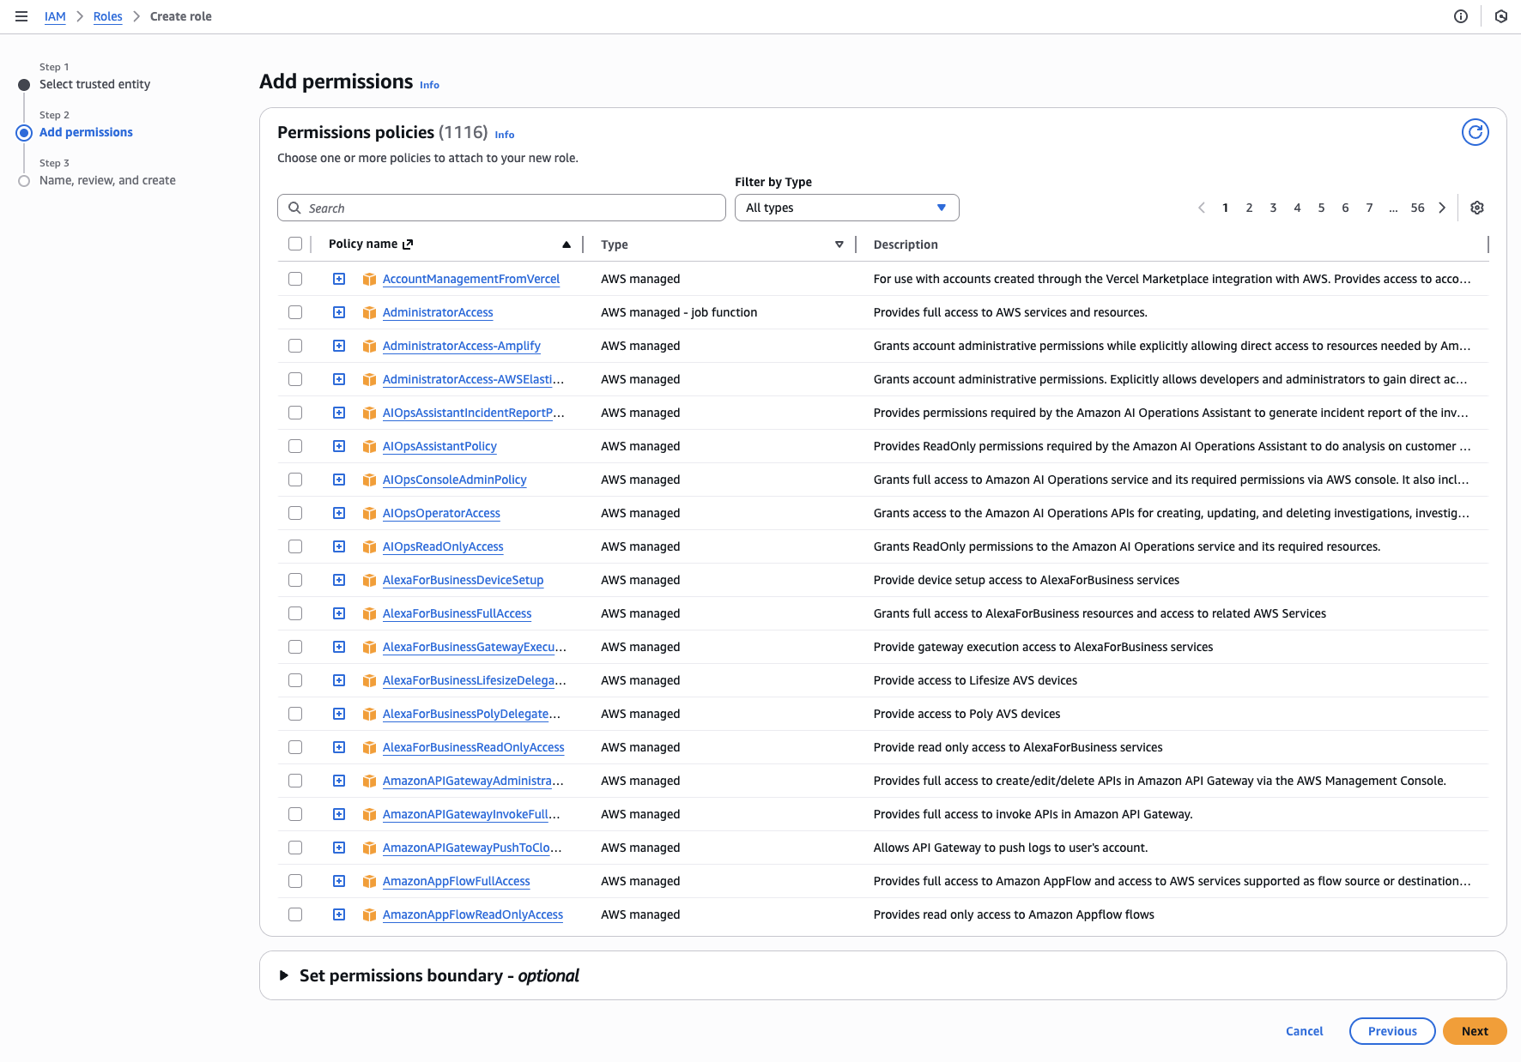Go to Step 3 Name, review, and create

click(106, 180)
